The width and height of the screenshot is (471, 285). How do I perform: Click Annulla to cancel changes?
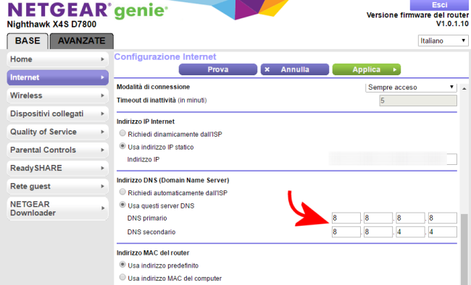pyautogui.click(x=295, y=69)
